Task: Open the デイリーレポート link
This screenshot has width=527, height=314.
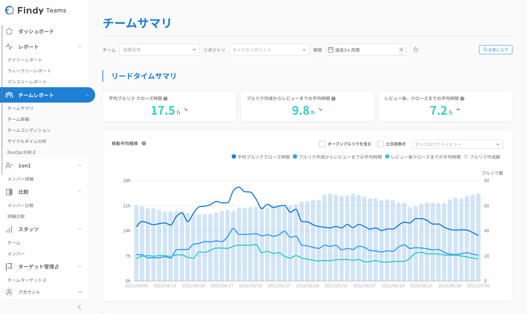Action: pos(25,60)
